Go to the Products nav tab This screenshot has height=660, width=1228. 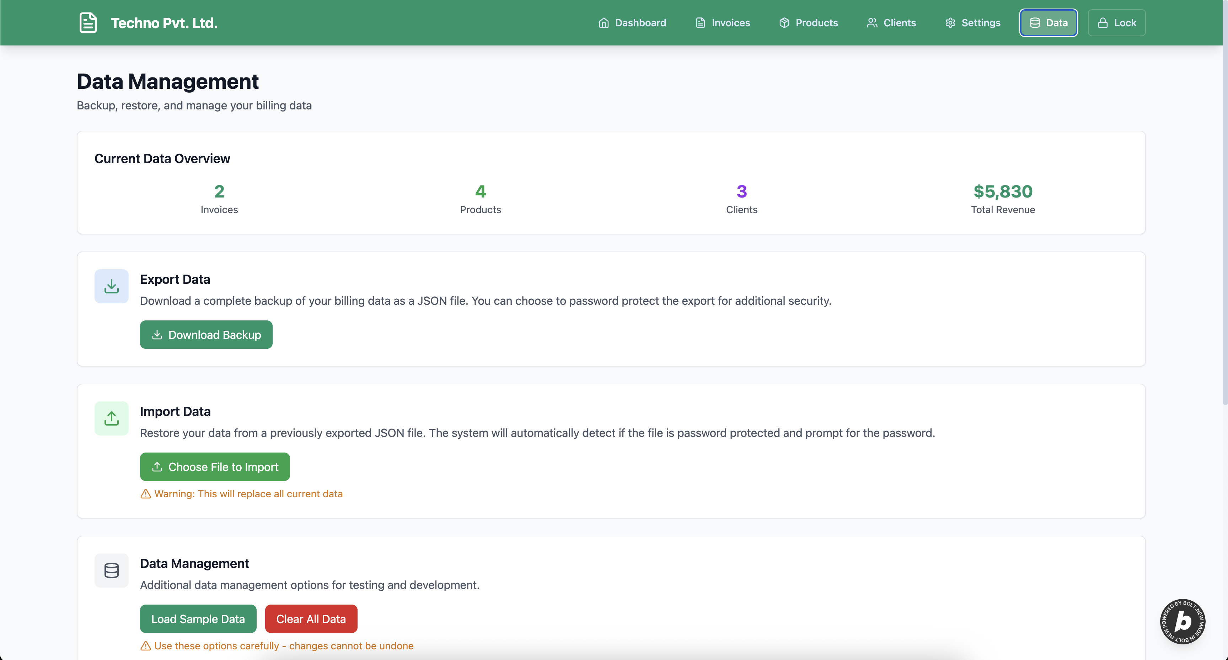tap(809, 23)
